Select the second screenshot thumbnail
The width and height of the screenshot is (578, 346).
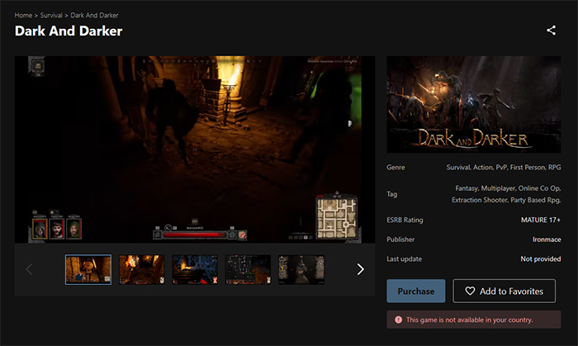[141, 270]
